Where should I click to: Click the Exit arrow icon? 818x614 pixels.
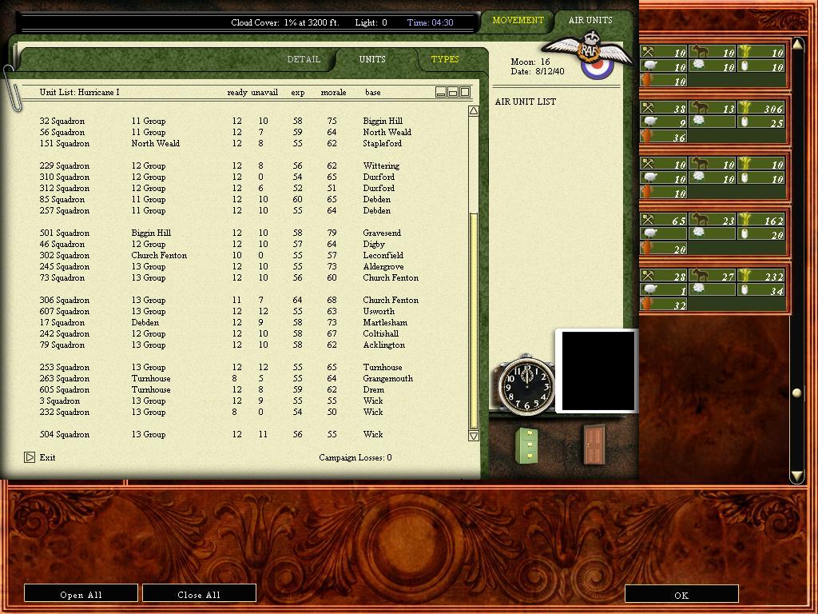pos(30,457)
